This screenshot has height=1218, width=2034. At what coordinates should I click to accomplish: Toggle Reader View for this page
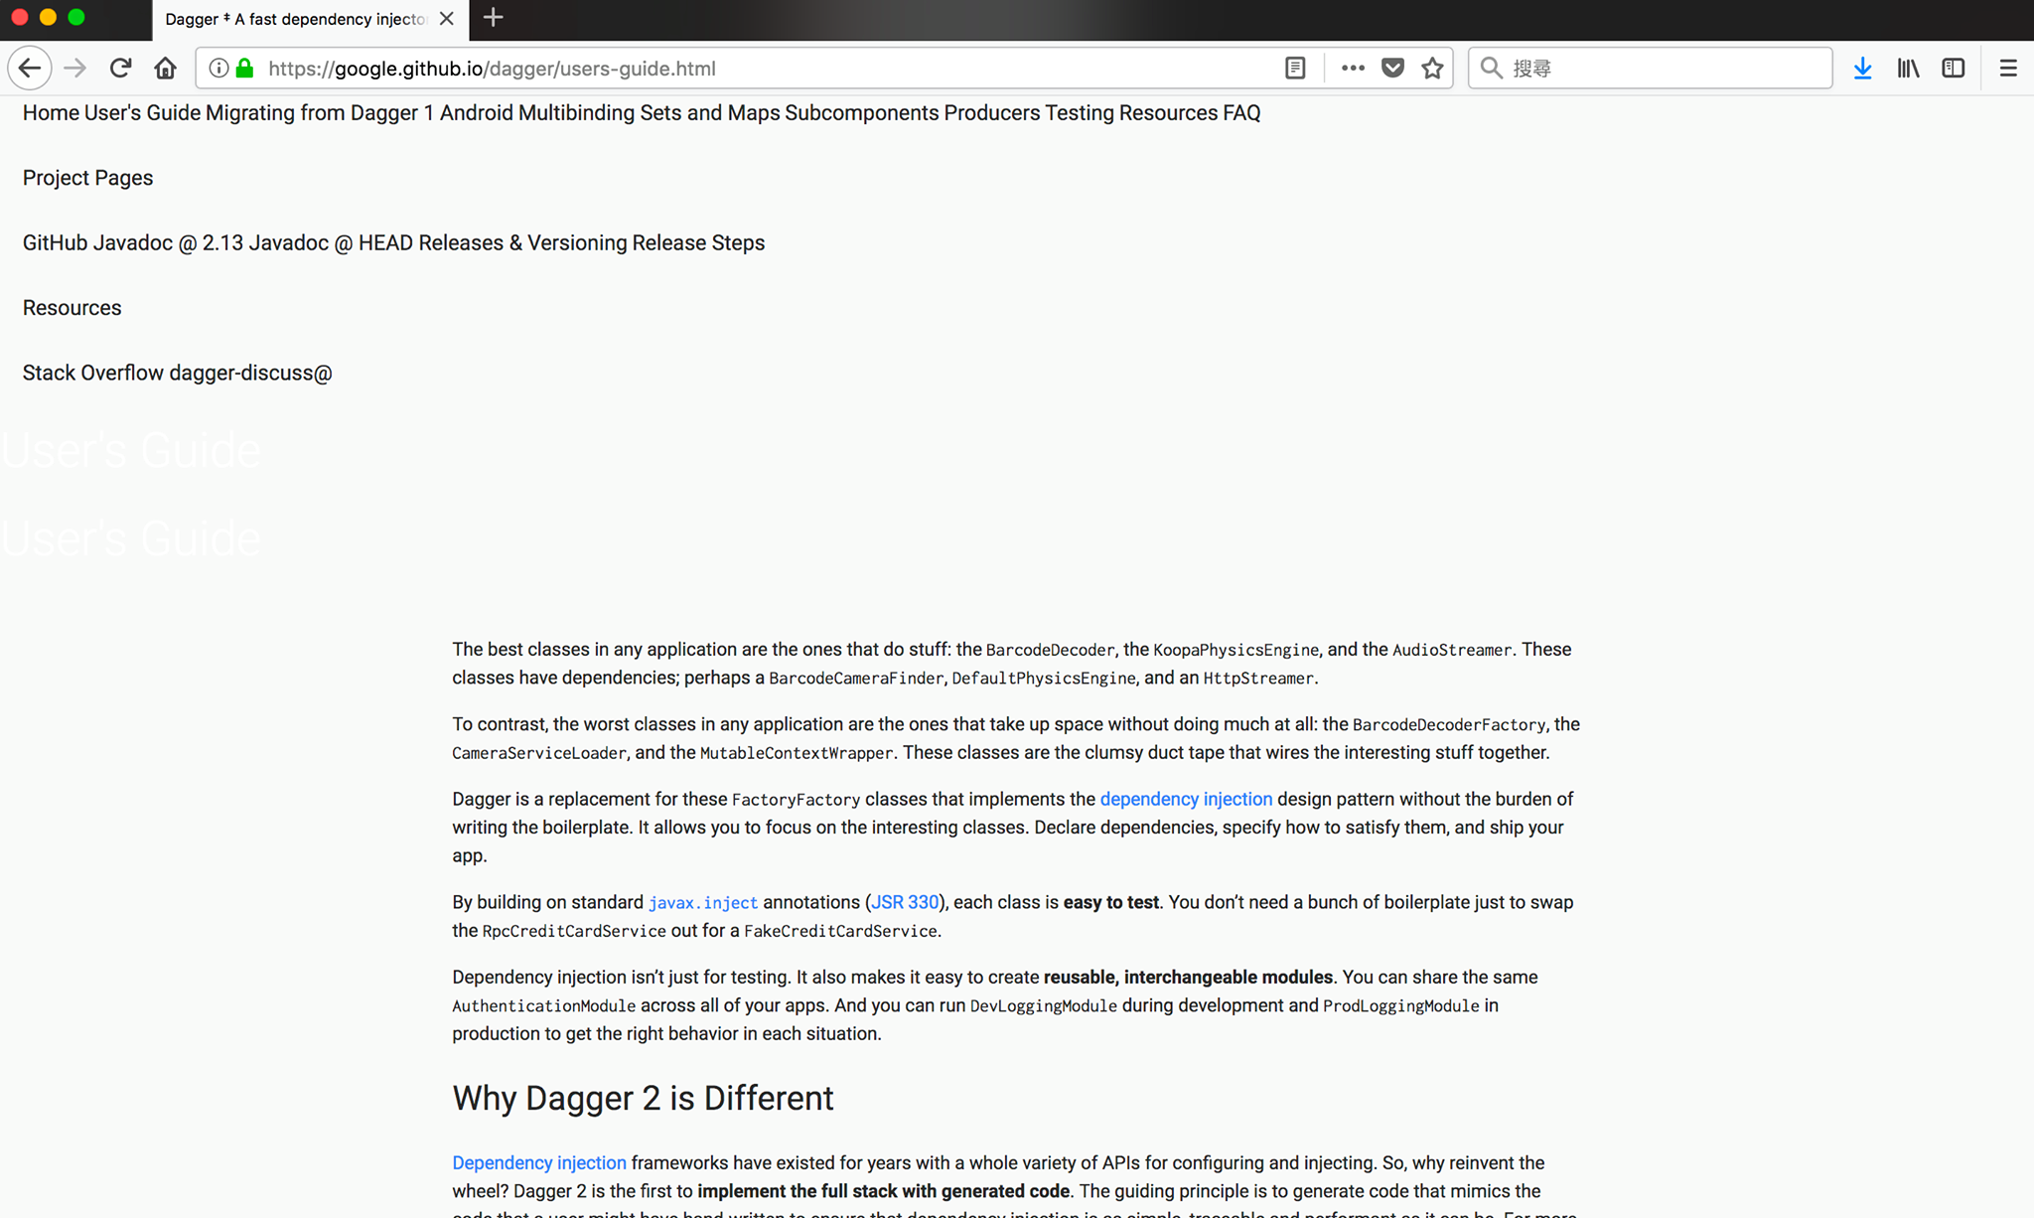pos(1294,68)
